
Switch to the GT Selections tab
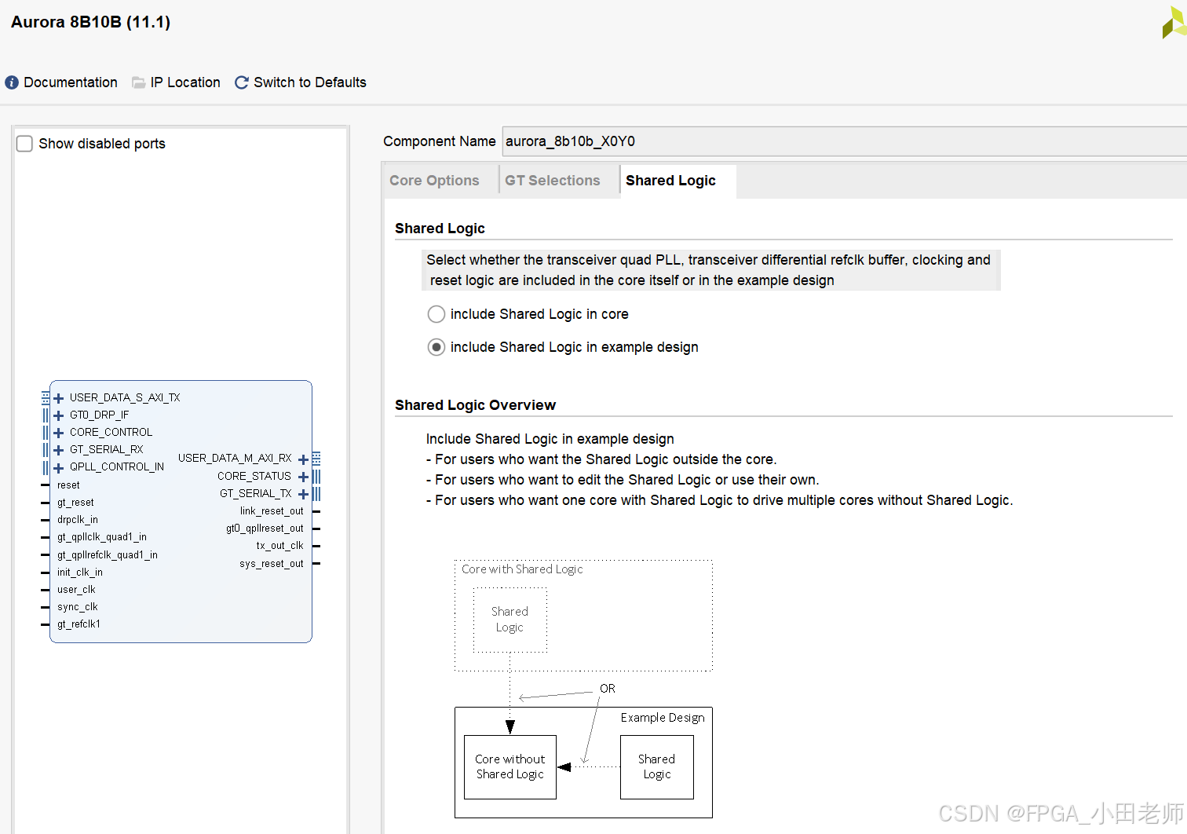tap(553, 181)
